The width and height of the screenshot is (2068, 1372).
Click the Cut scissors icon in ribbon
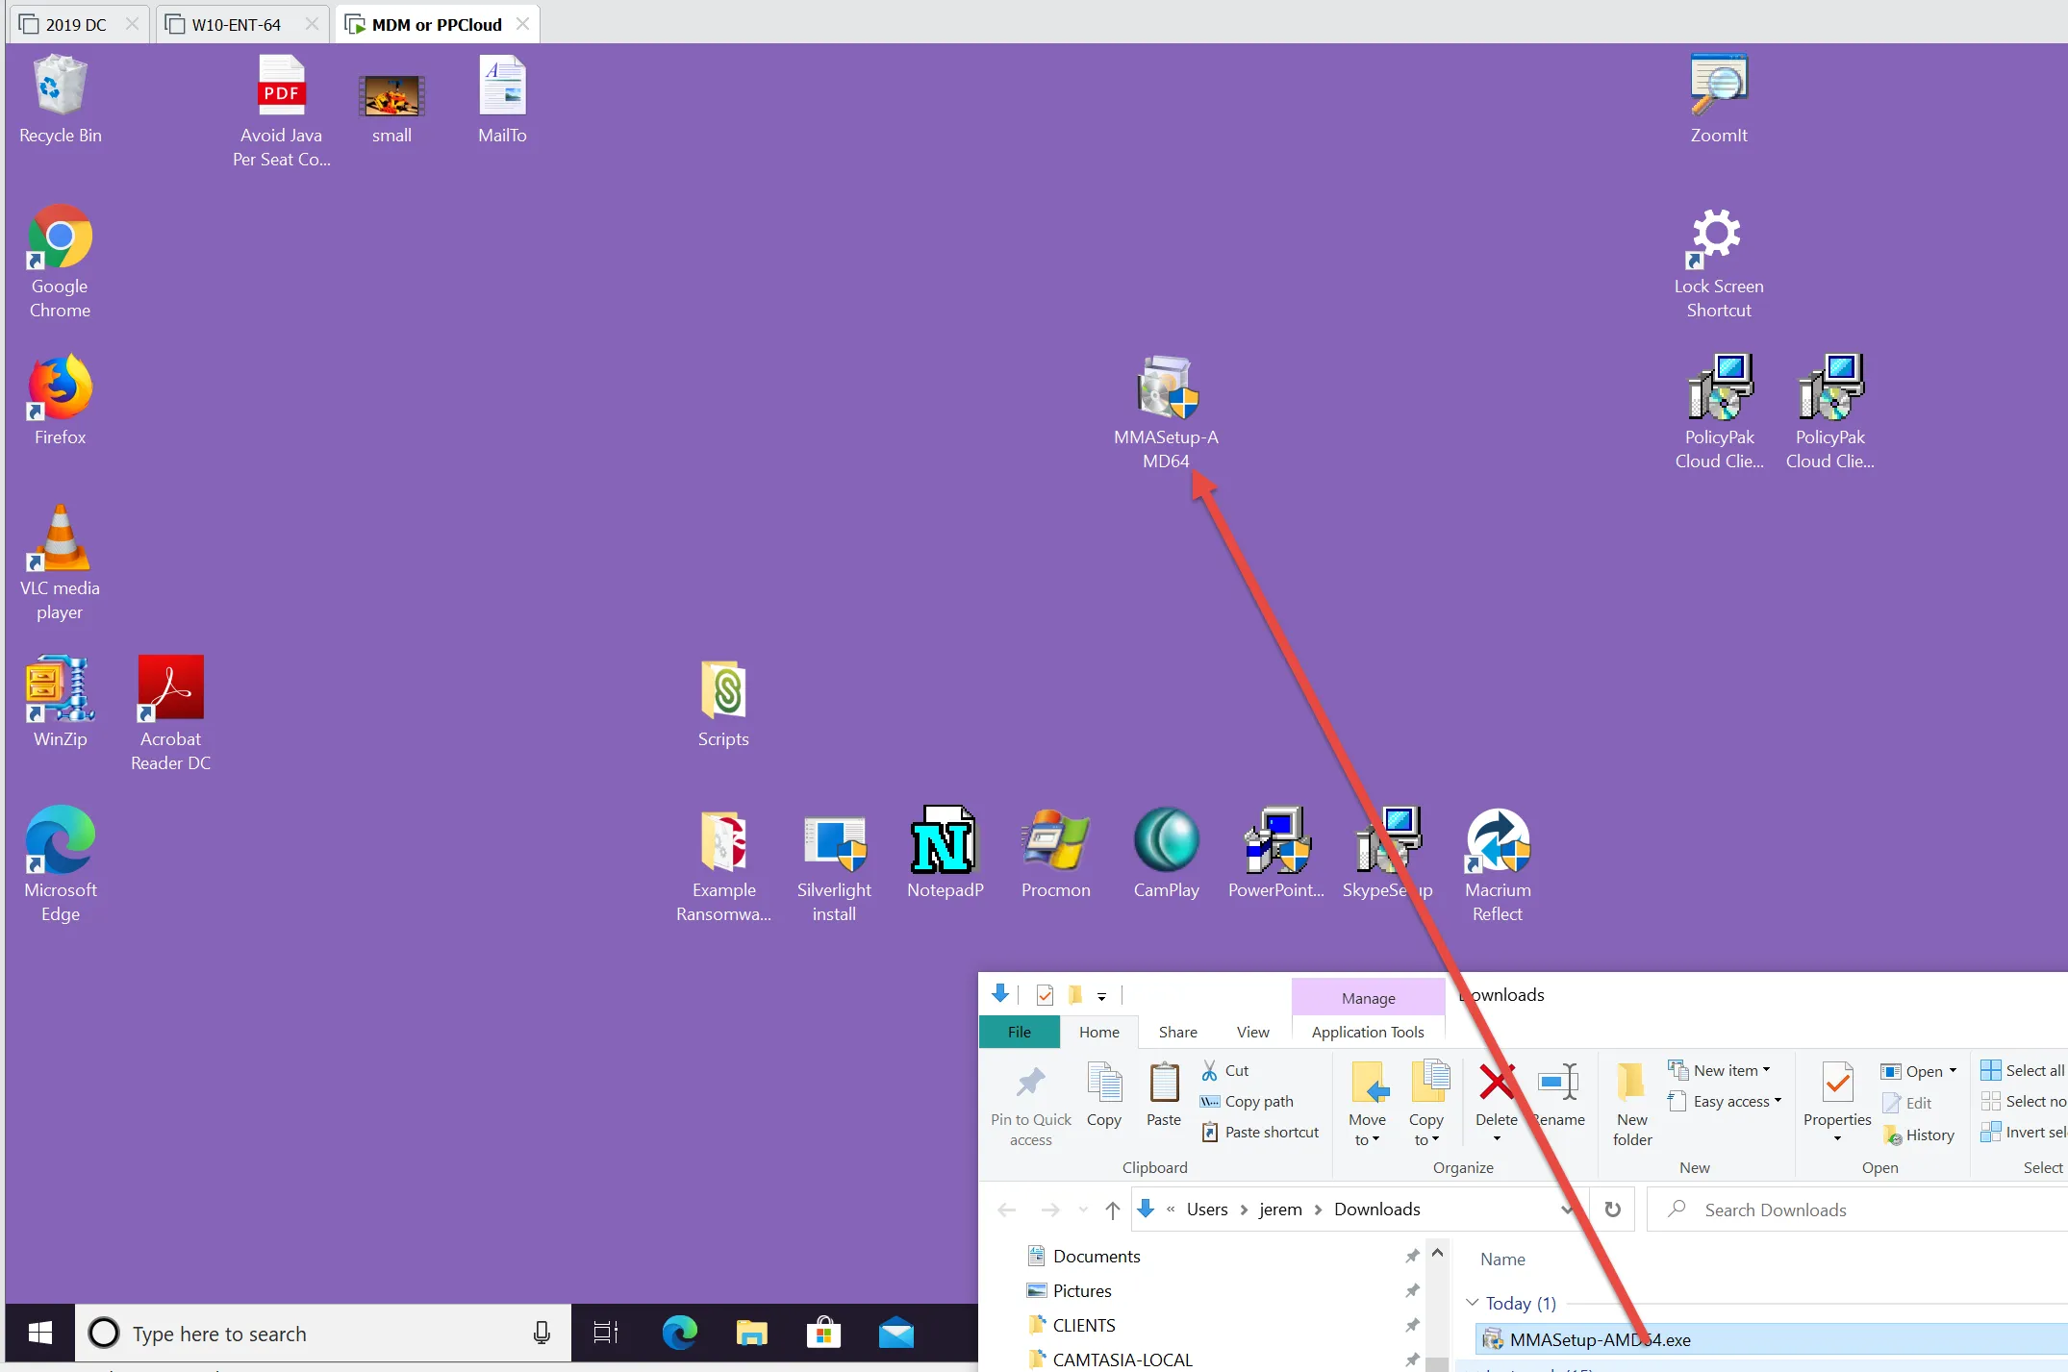(x=1210, y=1070)
